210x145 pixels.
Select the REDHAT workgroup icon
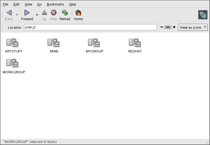click(x=135, y=43)
